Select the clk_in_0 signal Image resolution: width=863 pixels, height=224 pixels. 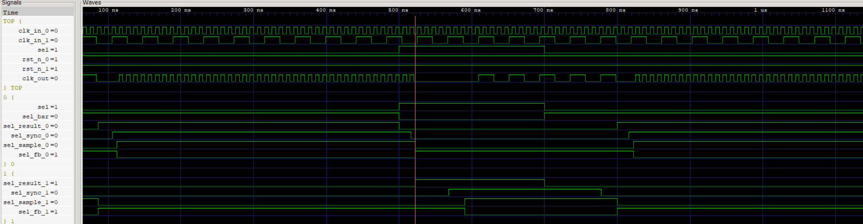38,31
